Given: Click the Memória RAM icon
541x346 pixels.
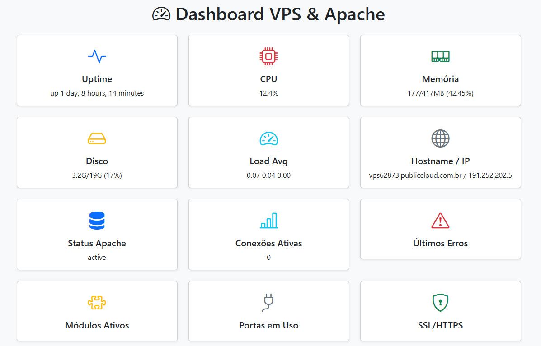Looking at the screenshot, I should tap(440, 56).
